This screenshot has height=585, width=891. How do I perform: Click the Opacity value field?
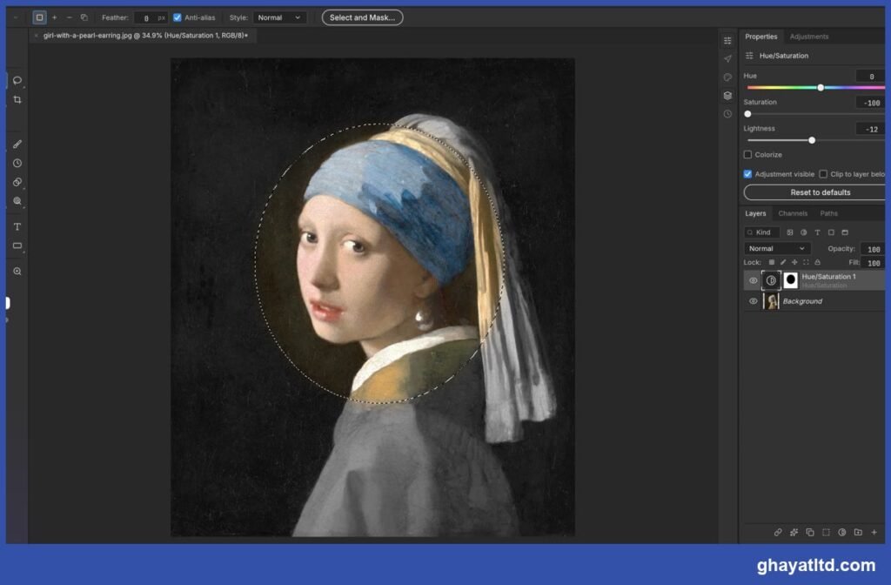click(x=873, y=249)
